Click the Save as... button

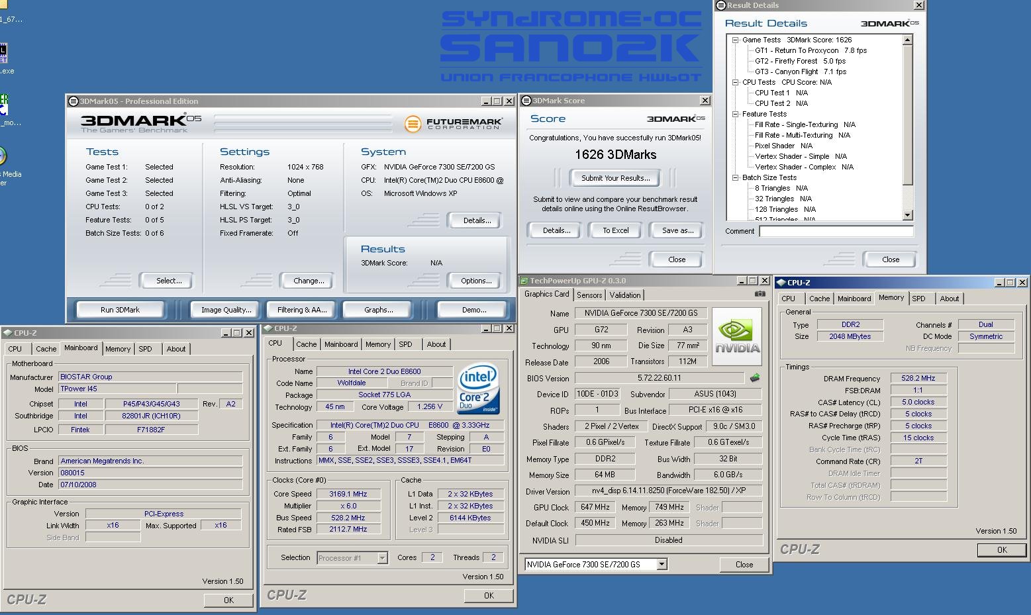point(677,230)
